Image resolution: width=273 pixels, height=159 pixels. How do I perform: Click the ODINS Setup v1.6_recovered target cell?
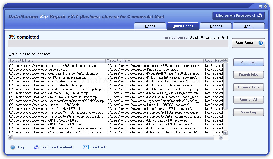pos(148,120)
